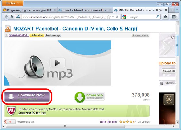Screen dimensions: 181x130
Task: Go back one page
Action: [x=6, y=17]
